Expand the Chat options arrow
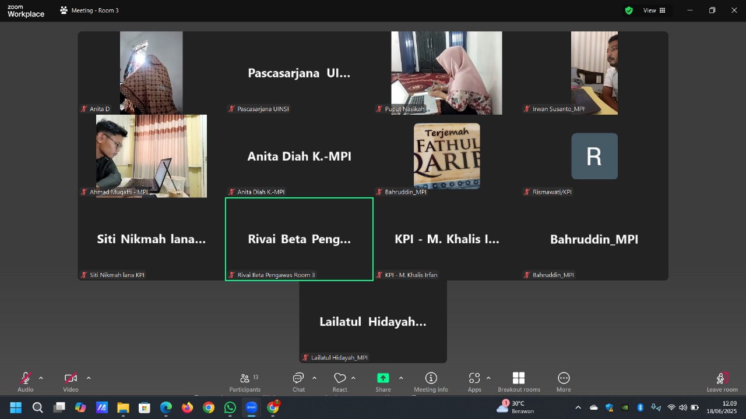The height and width of the screenshot is (419, 746). click(x=314, y=378)
